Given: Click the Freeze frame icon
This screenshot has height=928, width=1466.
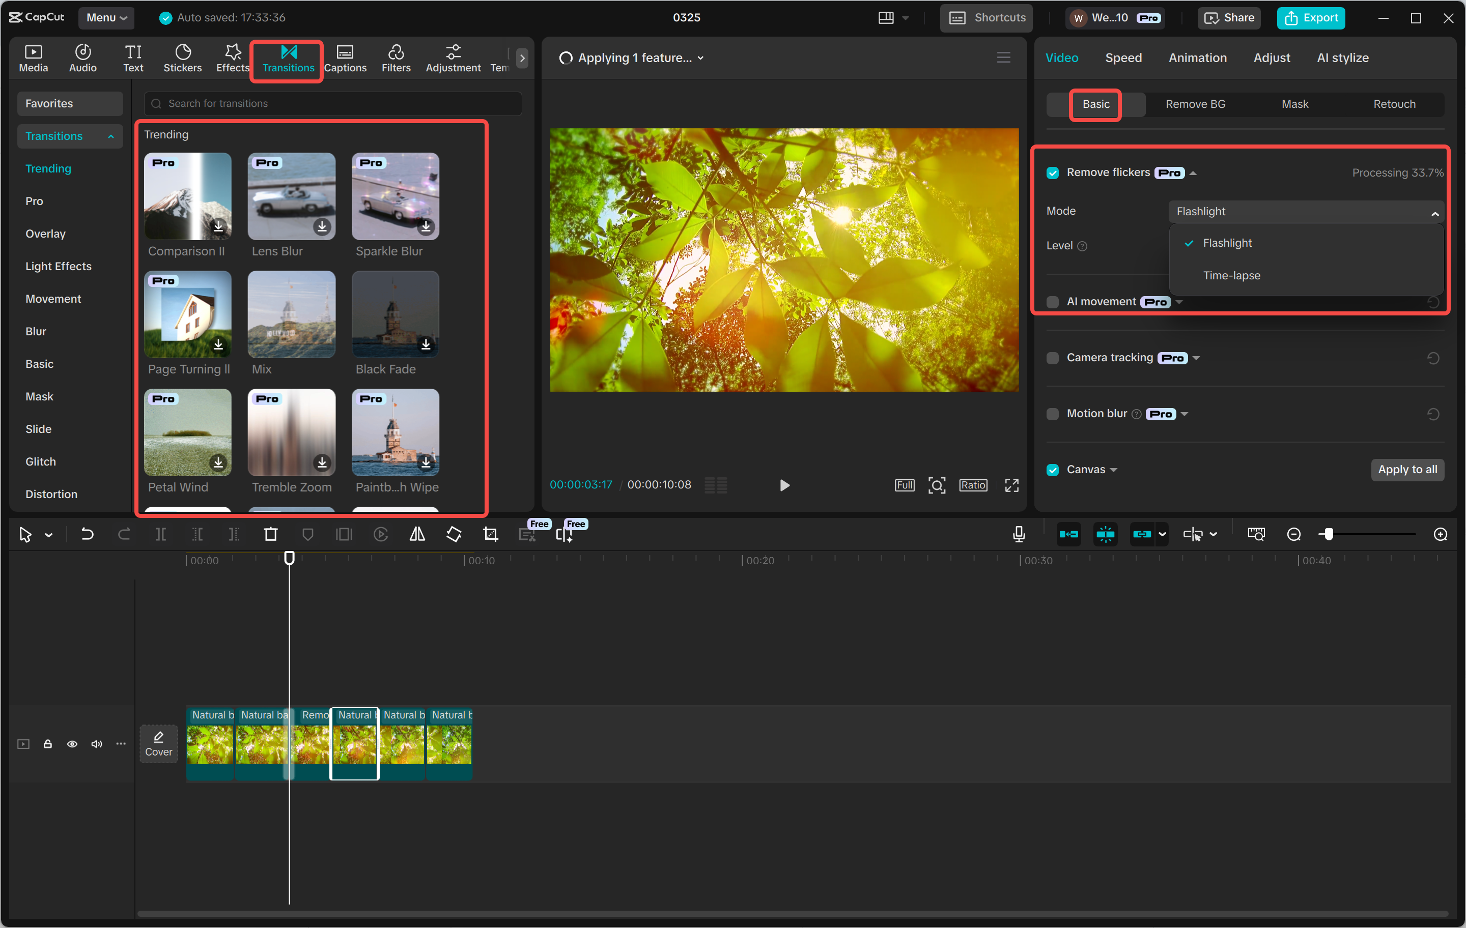Looking at the screenshot, I should tap(344, 534).
